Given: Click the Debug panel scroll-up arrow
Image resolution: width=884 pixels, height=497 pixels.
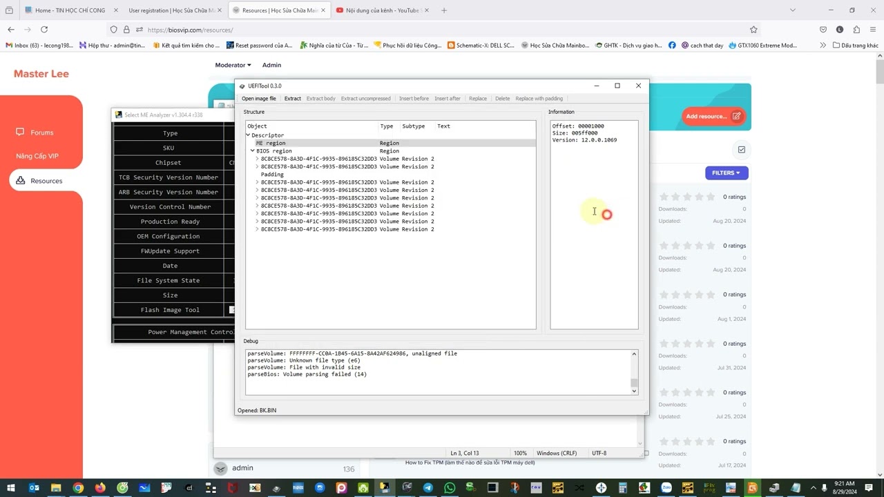Looking at the screenshot, I should [x=634, y=353].
